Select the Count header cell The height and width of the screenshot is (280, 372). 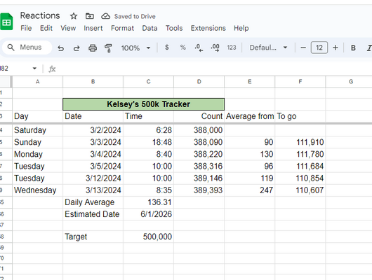click(x=199, y=116)
